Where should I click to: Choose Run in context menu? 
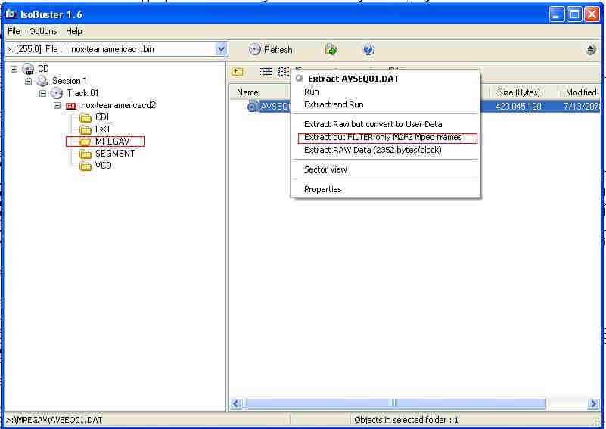point(385,92)
